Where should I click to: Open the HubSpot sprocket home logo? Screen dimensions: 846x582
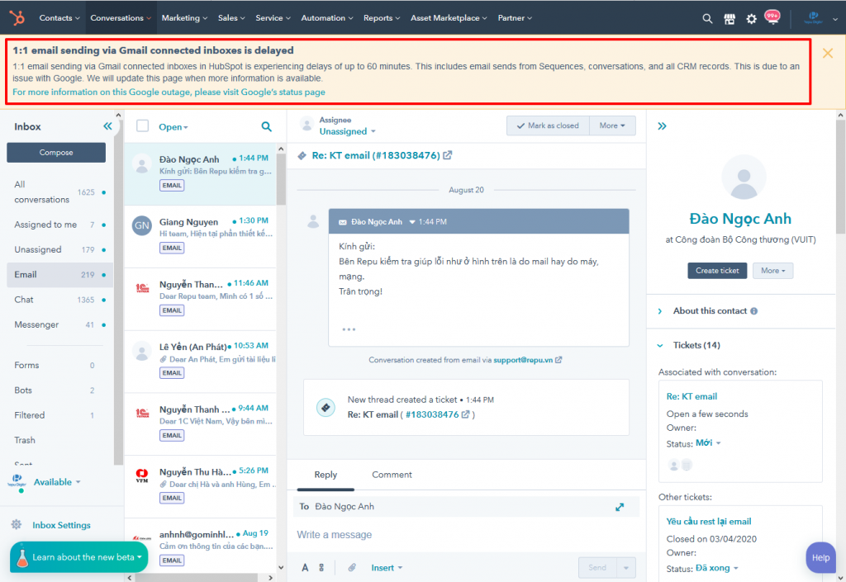[17, 18]
